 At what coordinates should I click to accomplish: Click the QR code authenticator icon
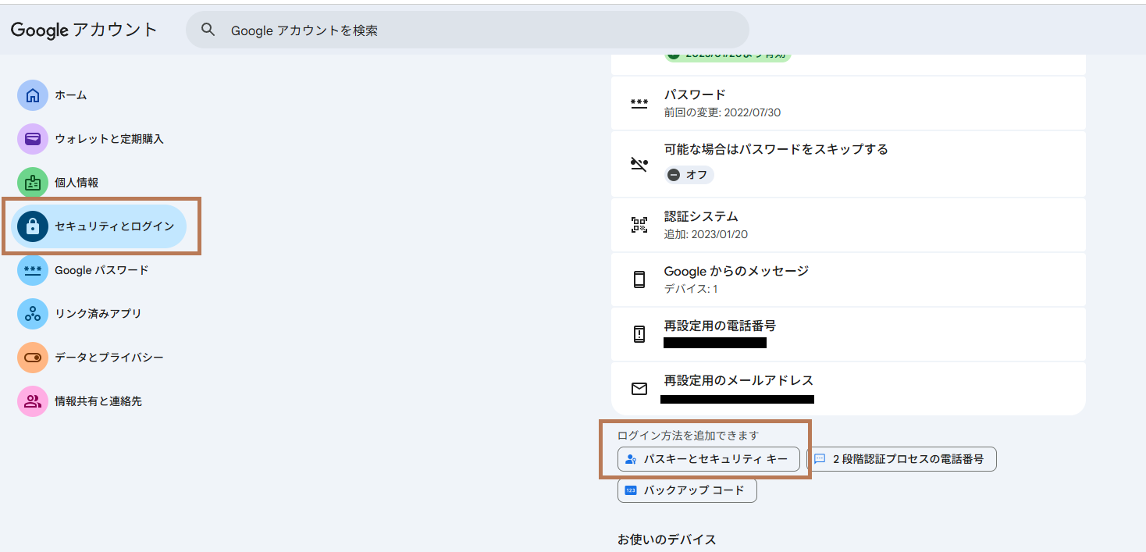tap(639, 226)
